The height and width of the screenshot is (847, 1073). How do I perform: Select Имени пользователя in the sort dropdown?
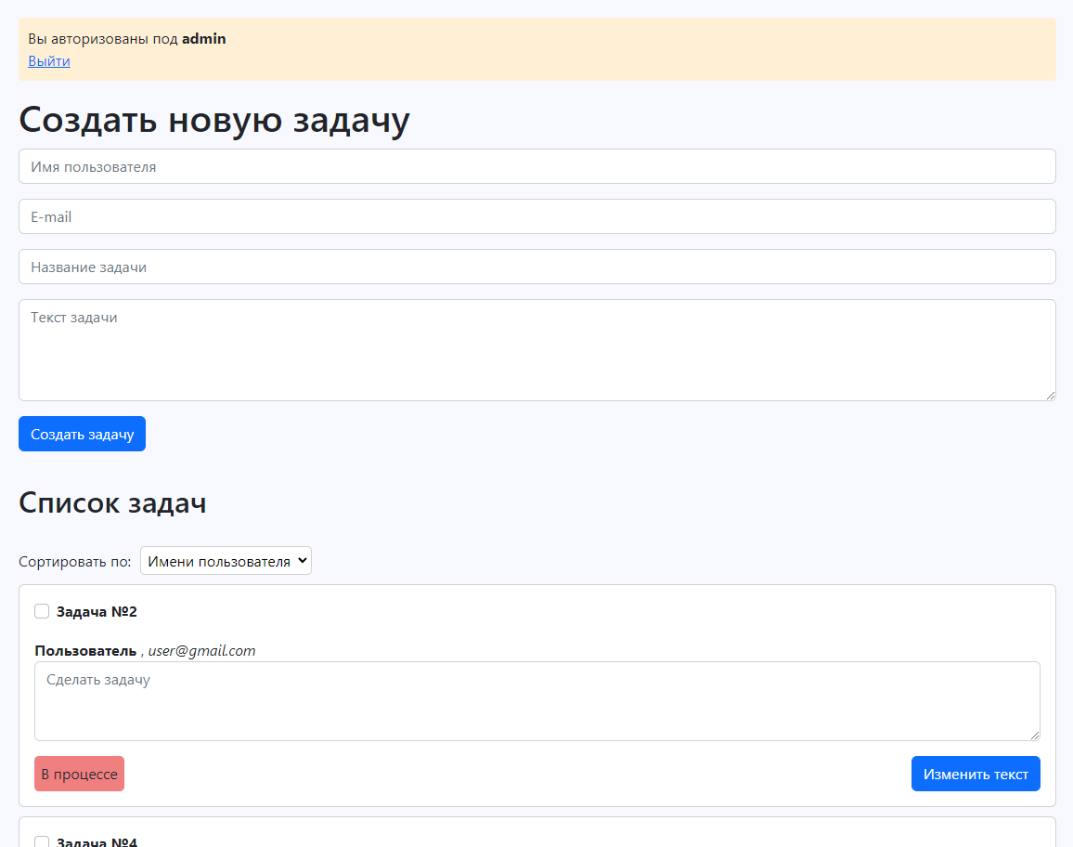pyautogui.click(x=226, y=560)
